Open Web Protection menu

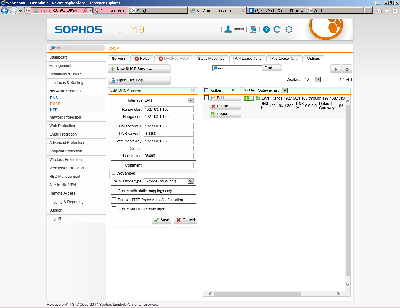click(x=77, y=126)
